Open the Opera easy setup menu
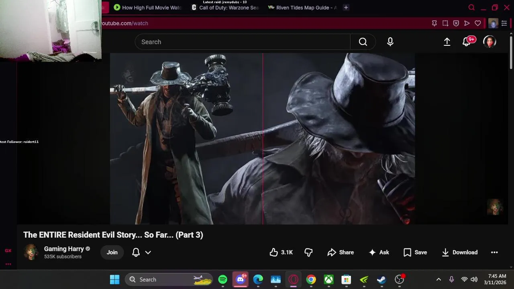Image resolution: width=514 pixels, height=289 pixels. pyautogui.click(x=504, y=23)
